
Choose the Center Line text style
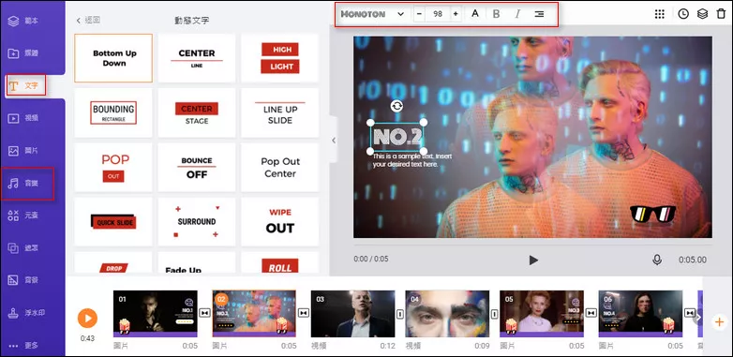(x=197, y=58)
